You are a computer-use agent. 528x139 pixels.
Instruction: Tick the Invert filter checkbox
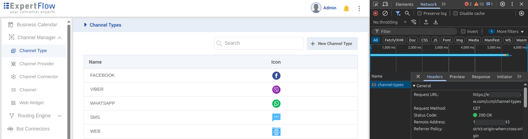(x=463, y=32)
